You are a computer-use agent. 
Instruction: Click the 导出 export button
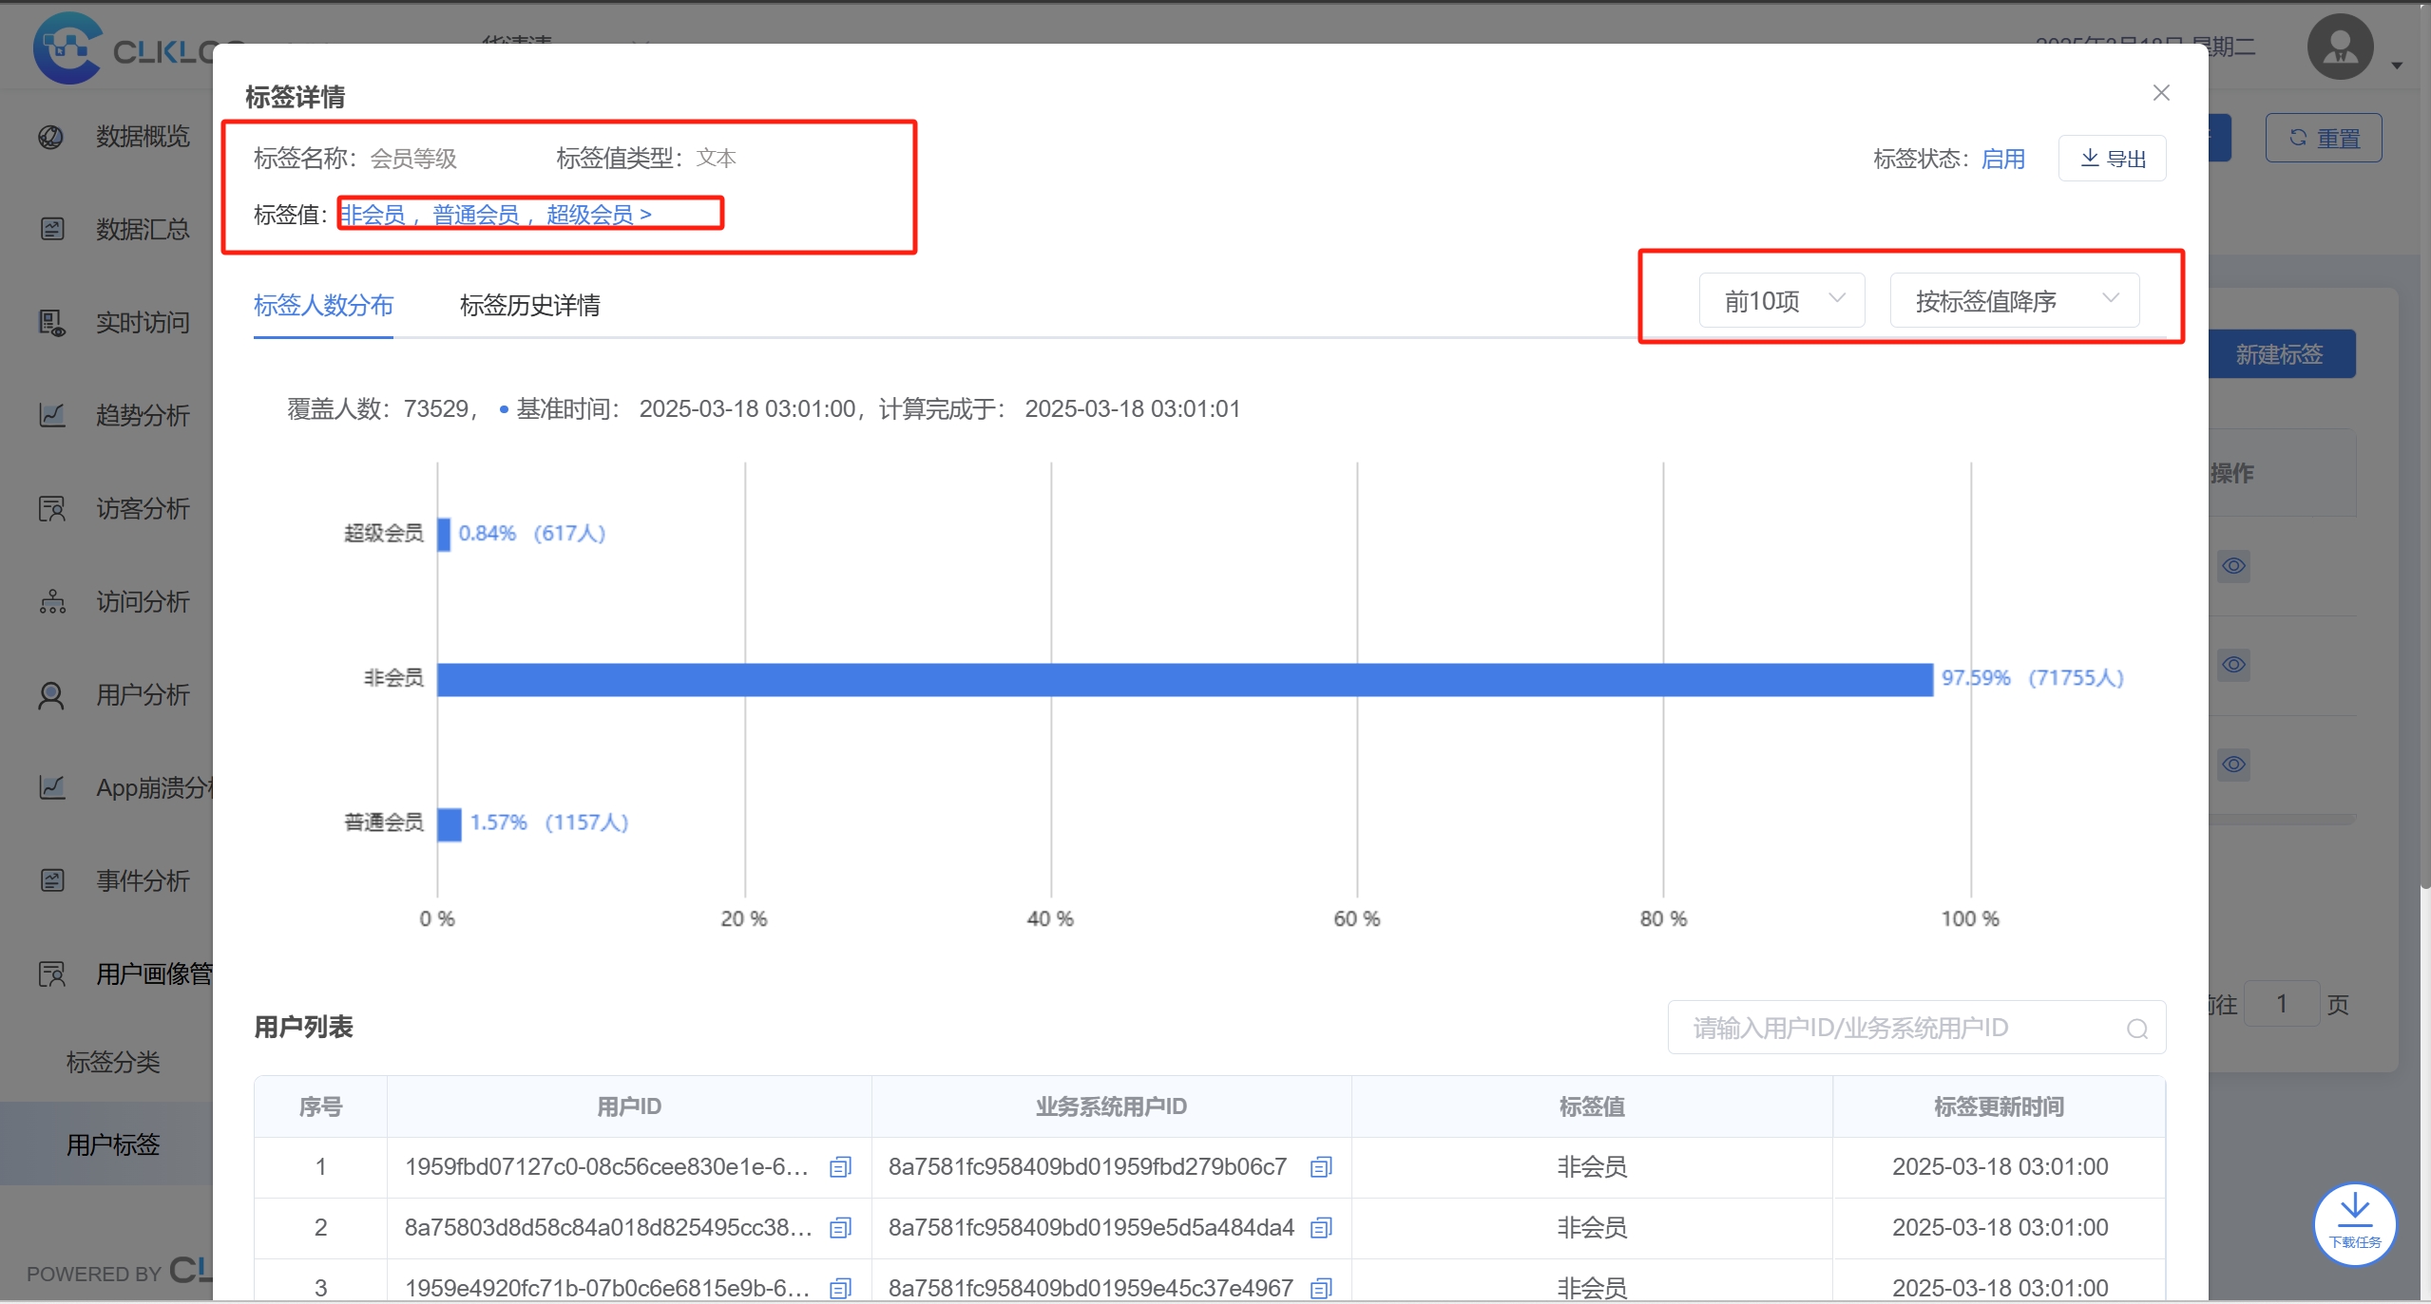[x=2112, y=159]
